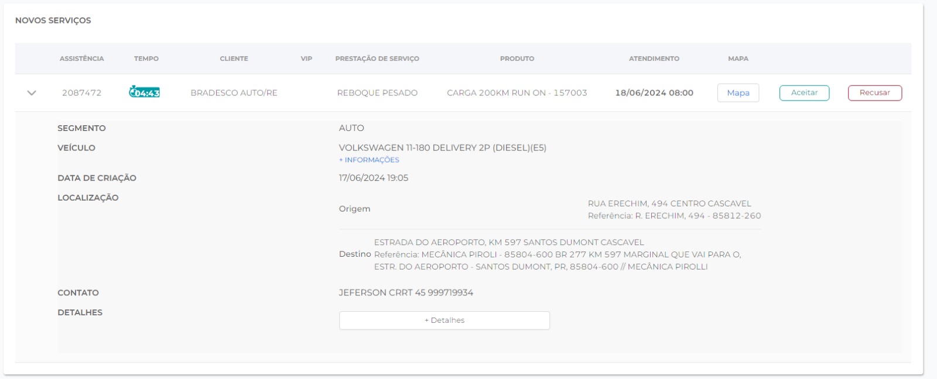Accept the service with Aceitar button

(x=804, y=93)
